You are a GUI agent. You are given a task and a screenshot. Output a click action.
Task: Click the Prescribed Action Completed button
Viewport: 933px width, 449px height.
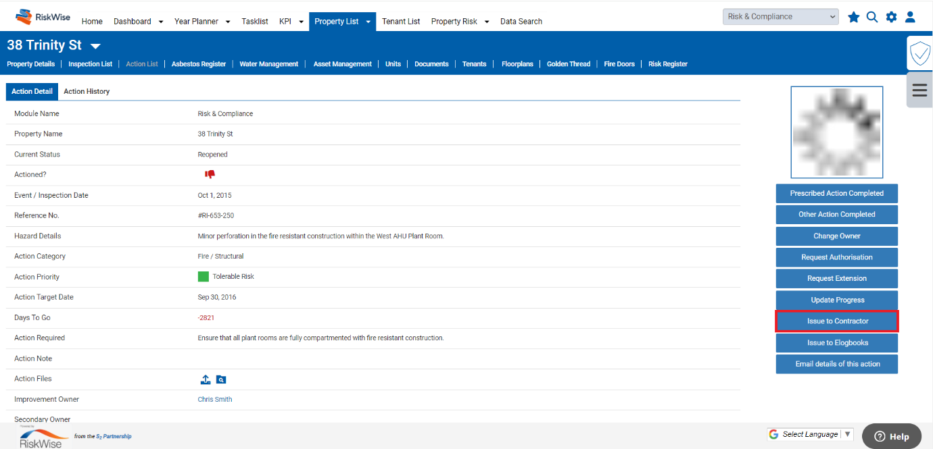pos(837,193)
